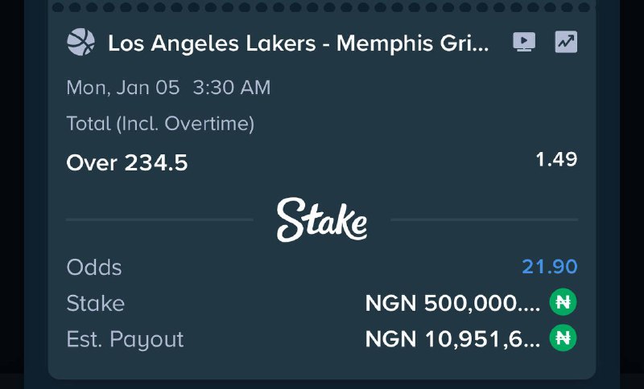This screenshot has width=644, height=389.
Task: Open the match statistics chart icon
Action: pos(566,42)
